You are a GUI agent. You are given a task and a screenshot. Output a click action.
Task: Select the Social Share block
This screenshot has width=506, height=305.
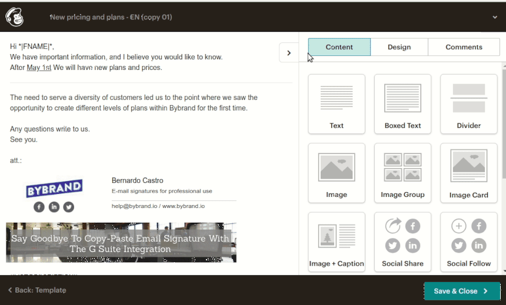coord(402,242)
